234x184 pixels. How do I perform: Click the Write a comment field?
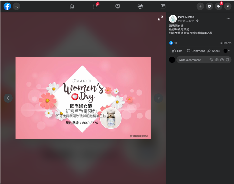point(192,60)
